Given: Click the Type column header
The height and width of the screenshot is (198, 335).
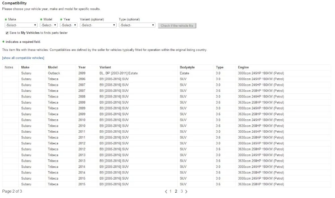Looking at the screenshot, I should [x=220, y=67].
